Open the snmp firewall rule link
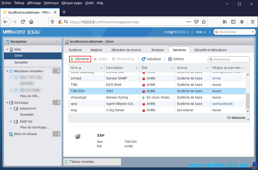 [x=216, y=78]
